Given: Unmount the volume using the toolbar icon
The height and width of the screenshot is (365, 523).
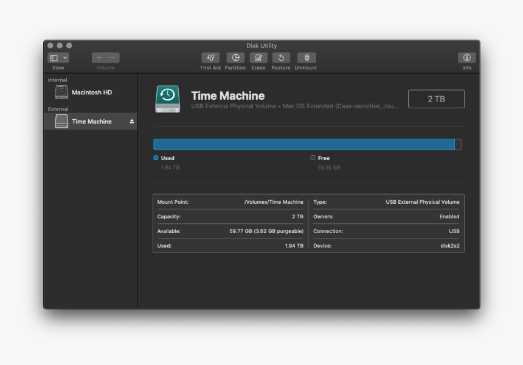Looking at the screenshot, I should [307, 58].
